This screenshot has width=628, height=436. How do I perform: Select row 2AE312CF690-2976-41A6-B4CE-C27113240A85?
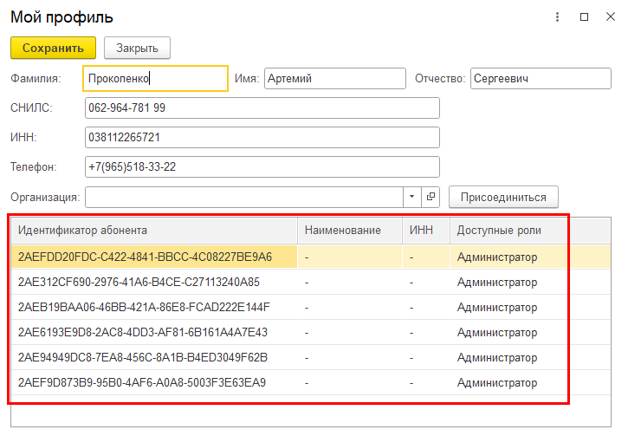tap(311, 282)
